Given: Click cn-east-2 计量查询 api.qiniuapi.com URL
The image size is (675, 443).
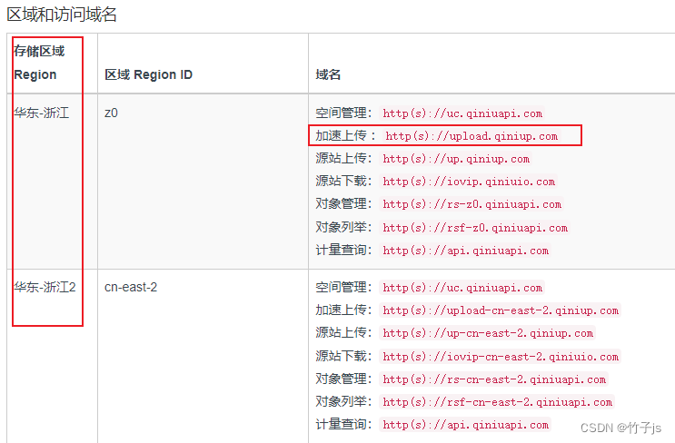Looking at the screenshot, I should click(x=465, y=425).
